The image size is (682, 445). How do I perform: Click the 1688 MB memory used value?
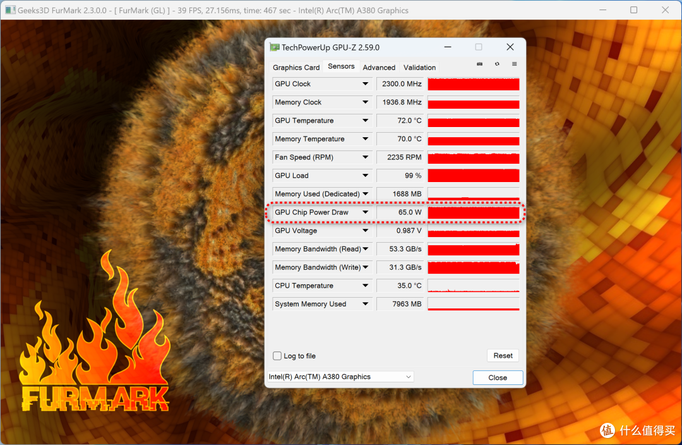tap(400, 194)
